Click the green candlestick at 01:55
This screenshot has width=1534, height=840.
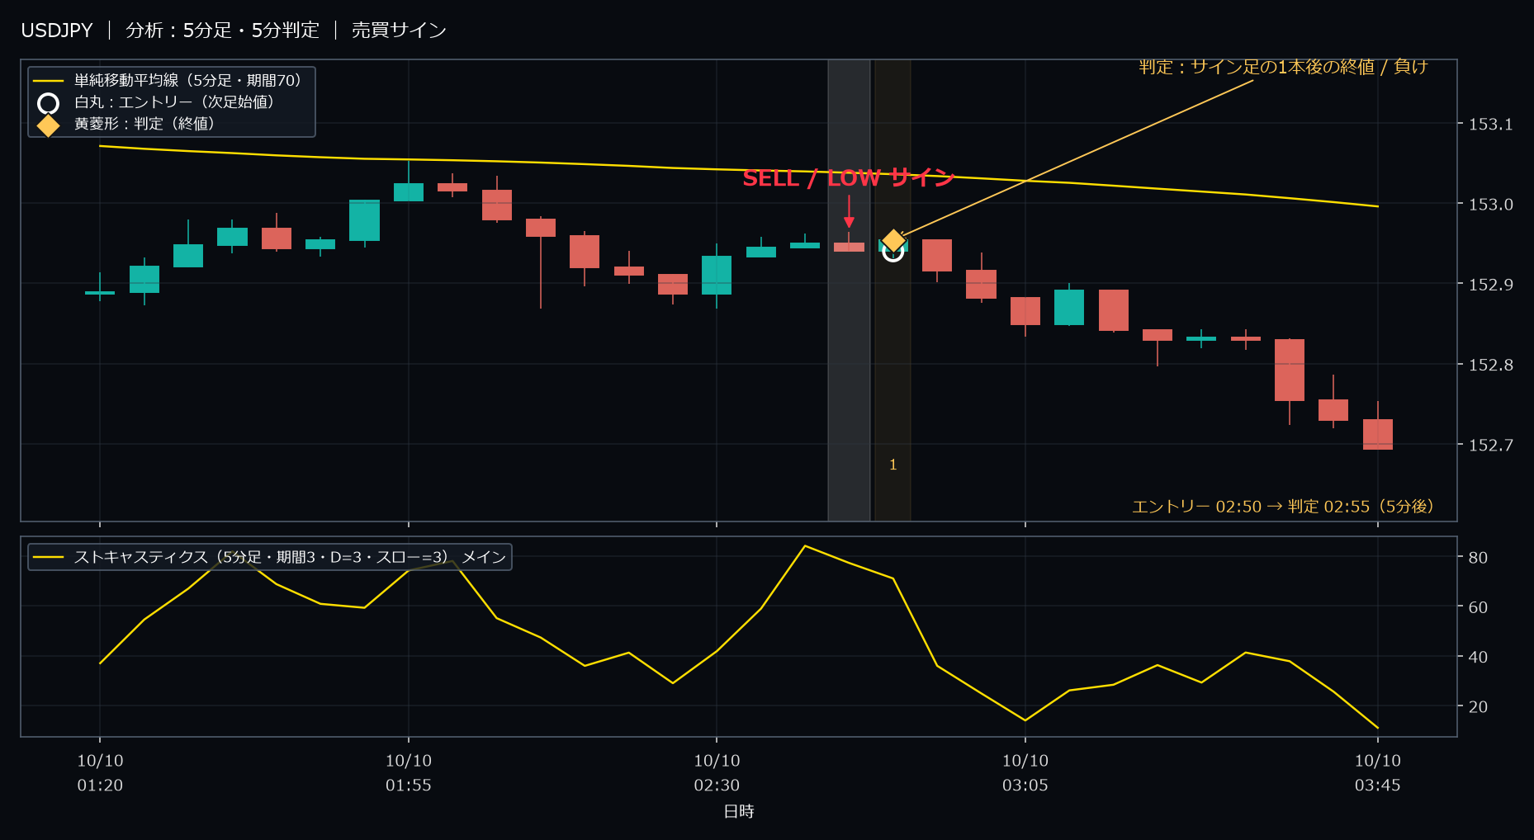(x=409, y=192)
